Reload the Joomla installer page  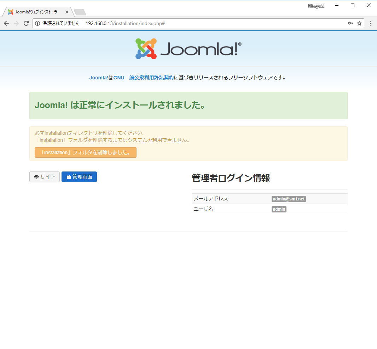click(26, 23)
